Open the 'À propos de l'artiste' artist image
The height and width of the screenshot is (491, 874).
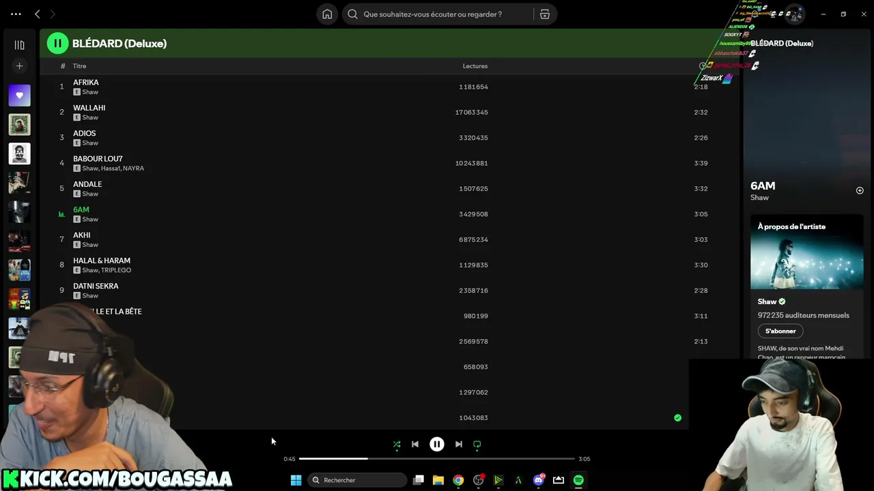(x=807, y=252)
